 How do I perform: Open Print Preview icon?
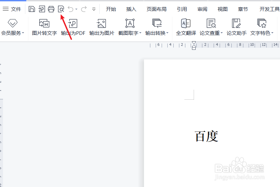point(61,9)
